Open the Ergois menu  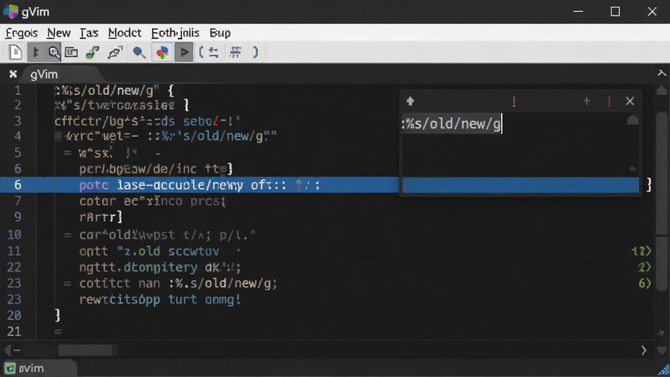[22, 33]
